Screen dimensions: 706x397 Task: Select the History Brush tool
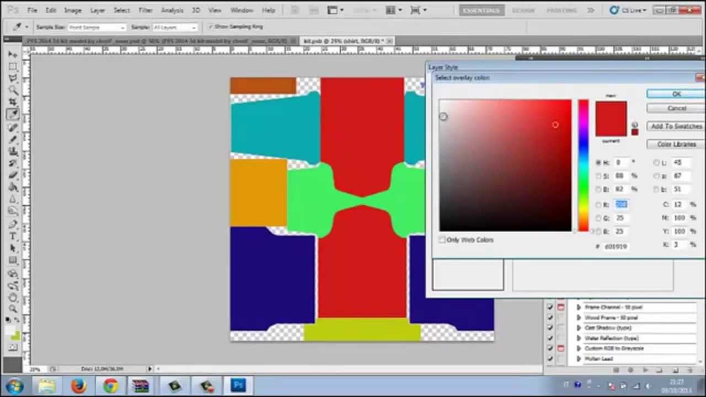click(x=13, y=163)
